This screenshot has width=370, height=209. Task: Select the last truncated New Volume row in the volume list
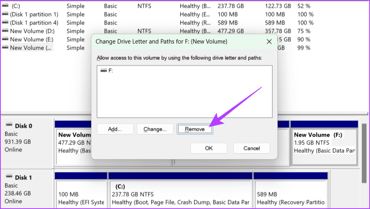(31, 48)
